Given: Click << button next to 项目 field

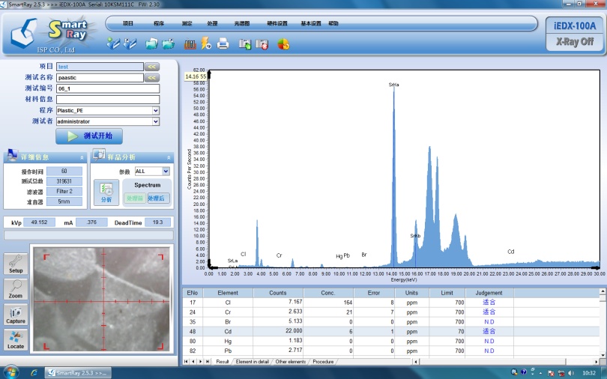Looking at the screenshot, I should tap(151, 67).
